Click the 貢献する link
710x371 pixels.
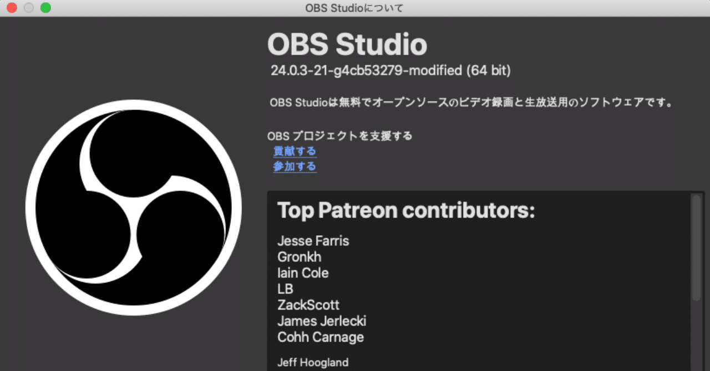295,151
